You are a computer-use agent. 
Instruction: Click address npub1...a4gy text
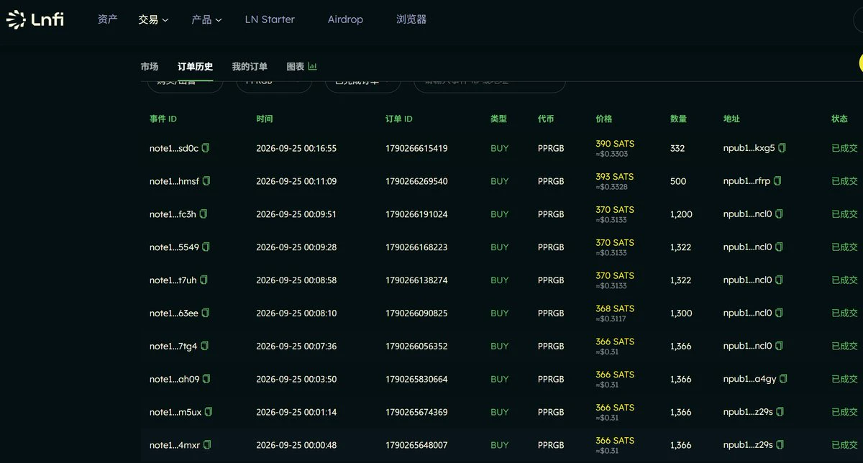(750, 379)
